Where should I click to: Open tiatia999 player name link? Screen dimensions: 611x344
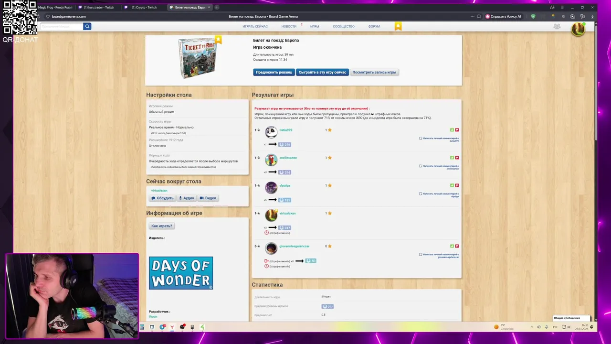click(x=286, y=130)
